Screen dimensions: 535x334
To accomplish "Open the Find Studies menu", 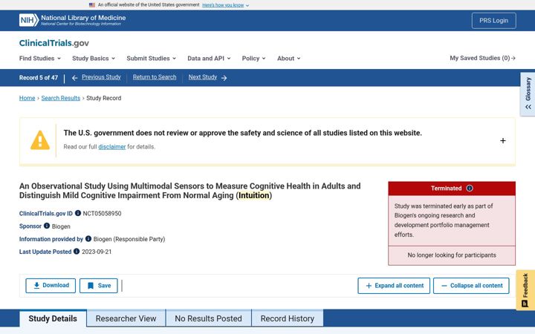I will click(x=40, y=59).
